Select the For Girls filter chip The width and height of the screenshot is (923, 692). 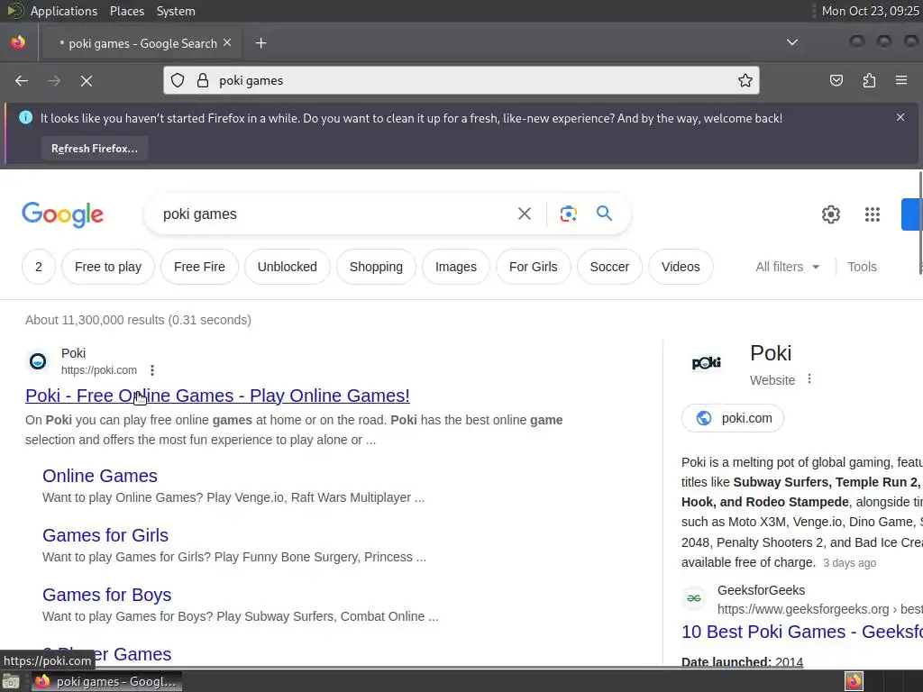point(534,267)
